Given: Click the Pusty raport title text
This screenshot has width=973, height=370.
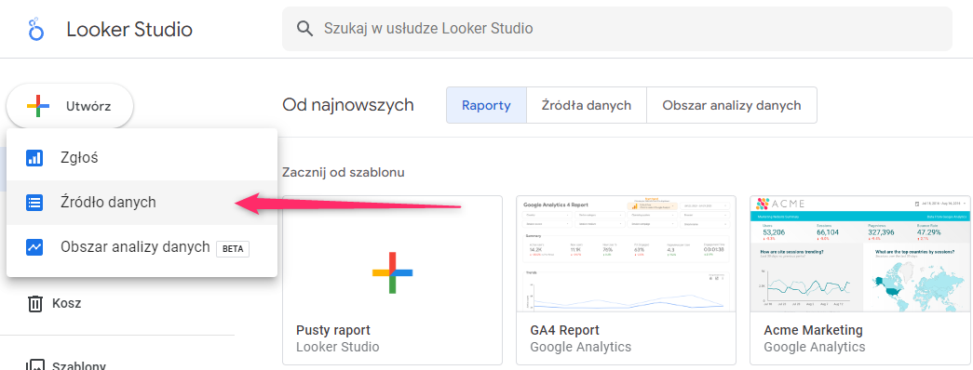Looking at the screenshot, I should 333,330.
